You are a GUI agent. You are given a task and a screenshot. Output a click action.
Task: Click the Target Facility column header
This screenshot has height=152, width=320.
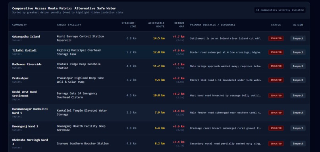pyautogui.click(x=69, y=25)
